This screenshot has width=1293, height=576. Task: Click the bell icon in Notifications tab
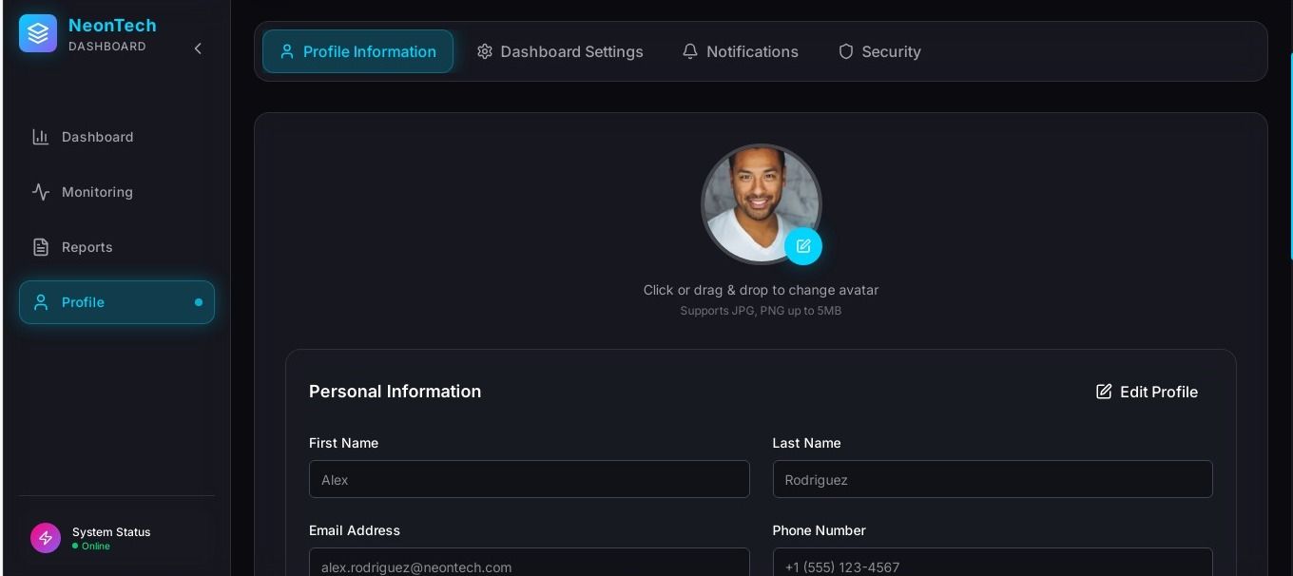(x=690, y=51)
